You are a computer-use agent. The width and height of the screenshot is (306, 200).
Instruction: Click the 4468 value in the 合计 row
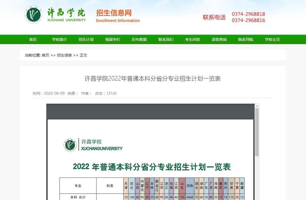189,197
